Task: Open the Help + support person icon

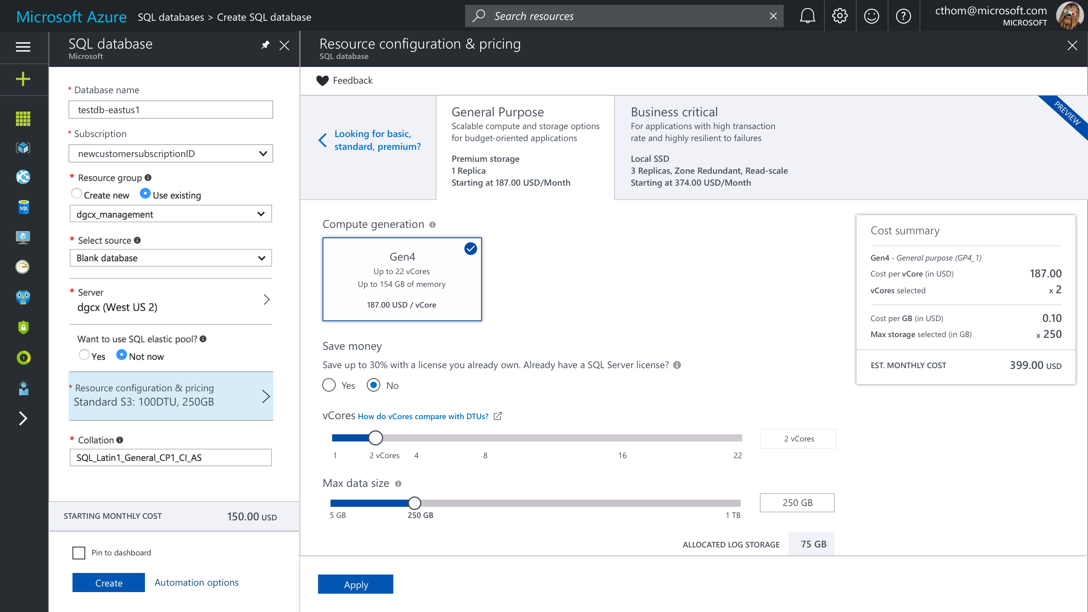Action: pyautogui.click(x=23, y=388)
